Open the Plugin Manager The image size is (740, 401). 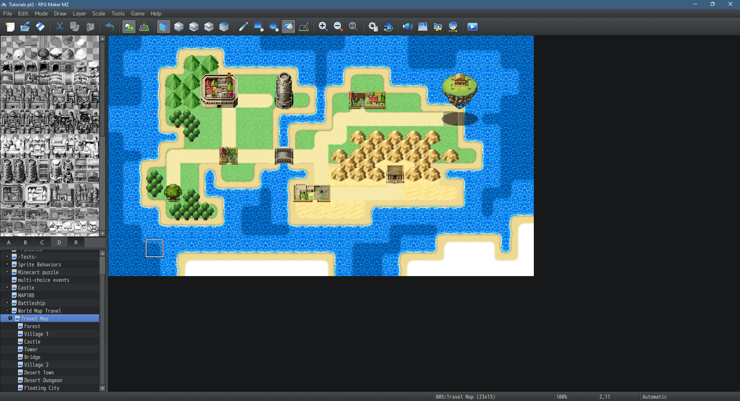coord(388,27)
